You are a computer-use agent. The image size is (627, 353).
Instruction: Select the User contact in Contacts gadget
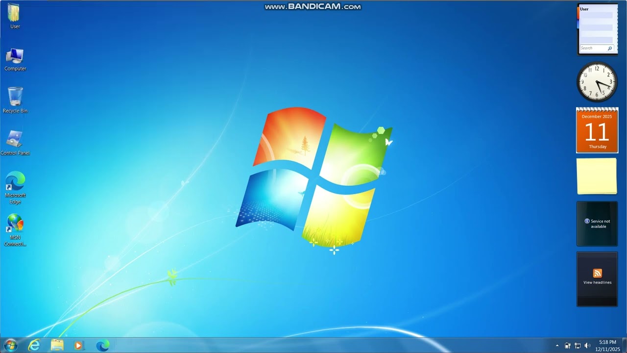(584, 9)
